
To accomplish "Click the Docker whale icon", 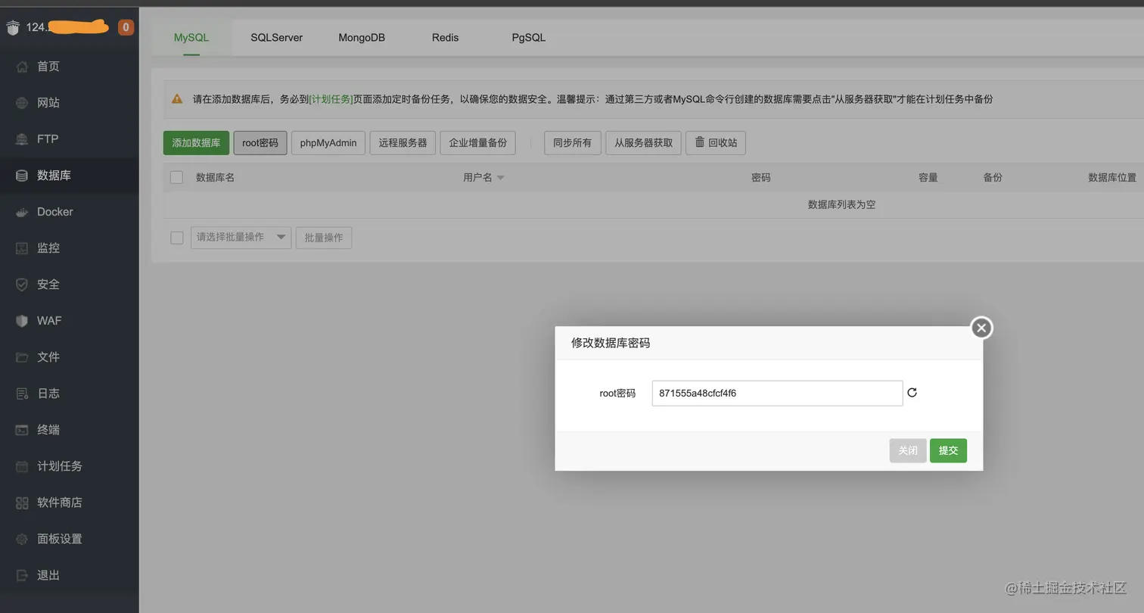I will pyautogui.click(x=22, y=212).
